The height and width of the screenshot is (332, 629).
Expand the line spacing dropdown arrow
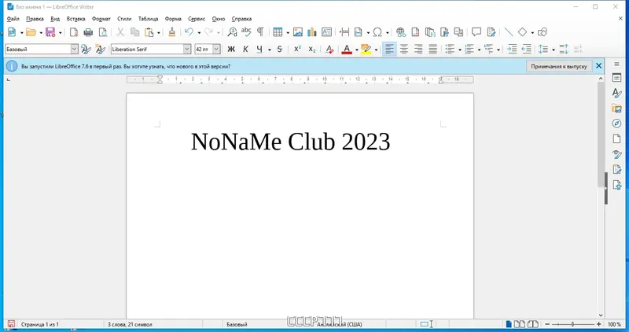coord(554,50)
